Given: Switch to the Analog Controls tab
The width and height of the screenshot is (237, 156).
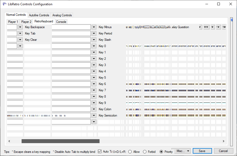Looking at the screenshot, I should pos(62,15).
